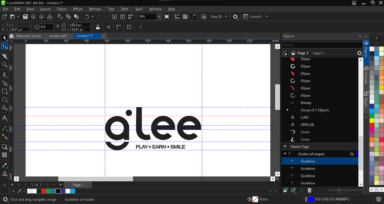Select the Connector tool
Viewport: 384px width, 204px height.
(4, 137)
